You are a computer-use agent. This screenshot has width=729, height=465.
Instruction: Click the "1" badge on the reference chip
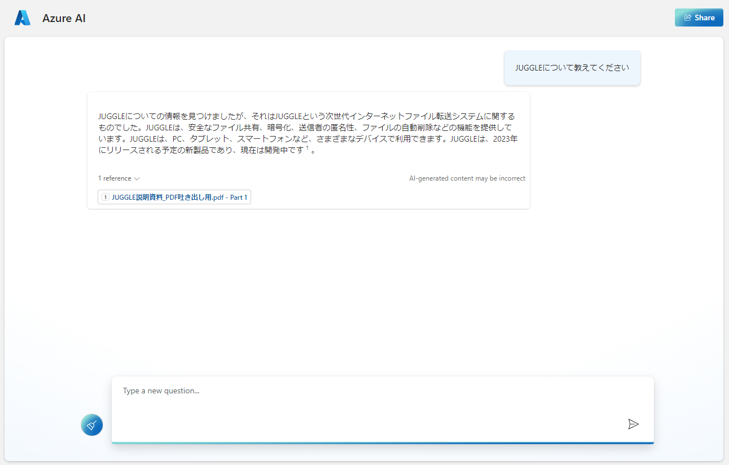click(x=105, y=197)
